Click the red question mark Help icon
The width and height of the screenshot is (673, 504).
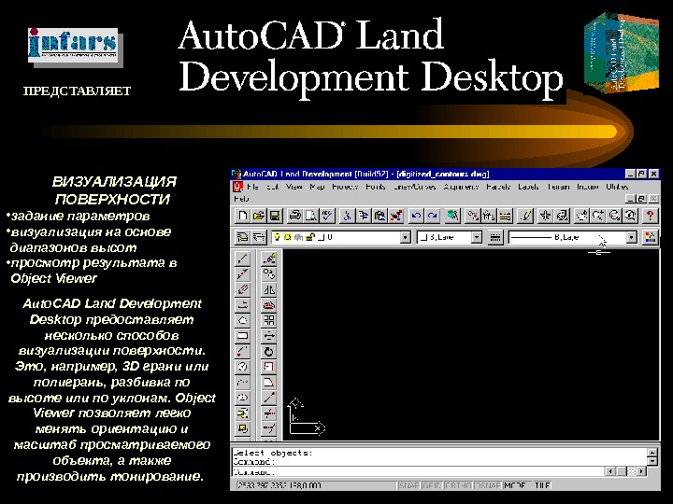tap(650, 216)
